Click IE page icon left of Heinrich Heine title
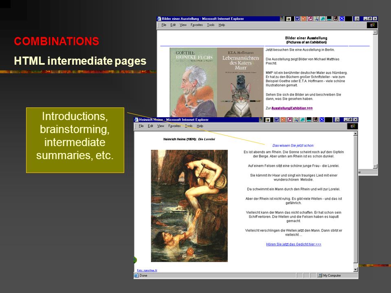This screenshot has width=391, height=293. [136, 120]
